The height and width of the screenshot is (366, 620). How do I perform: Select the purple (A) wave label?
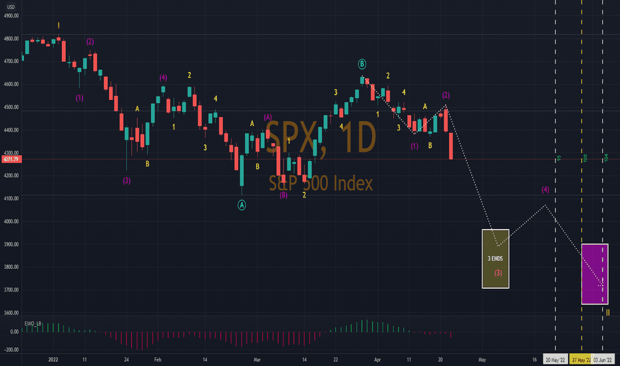click(x=267, y=117)
